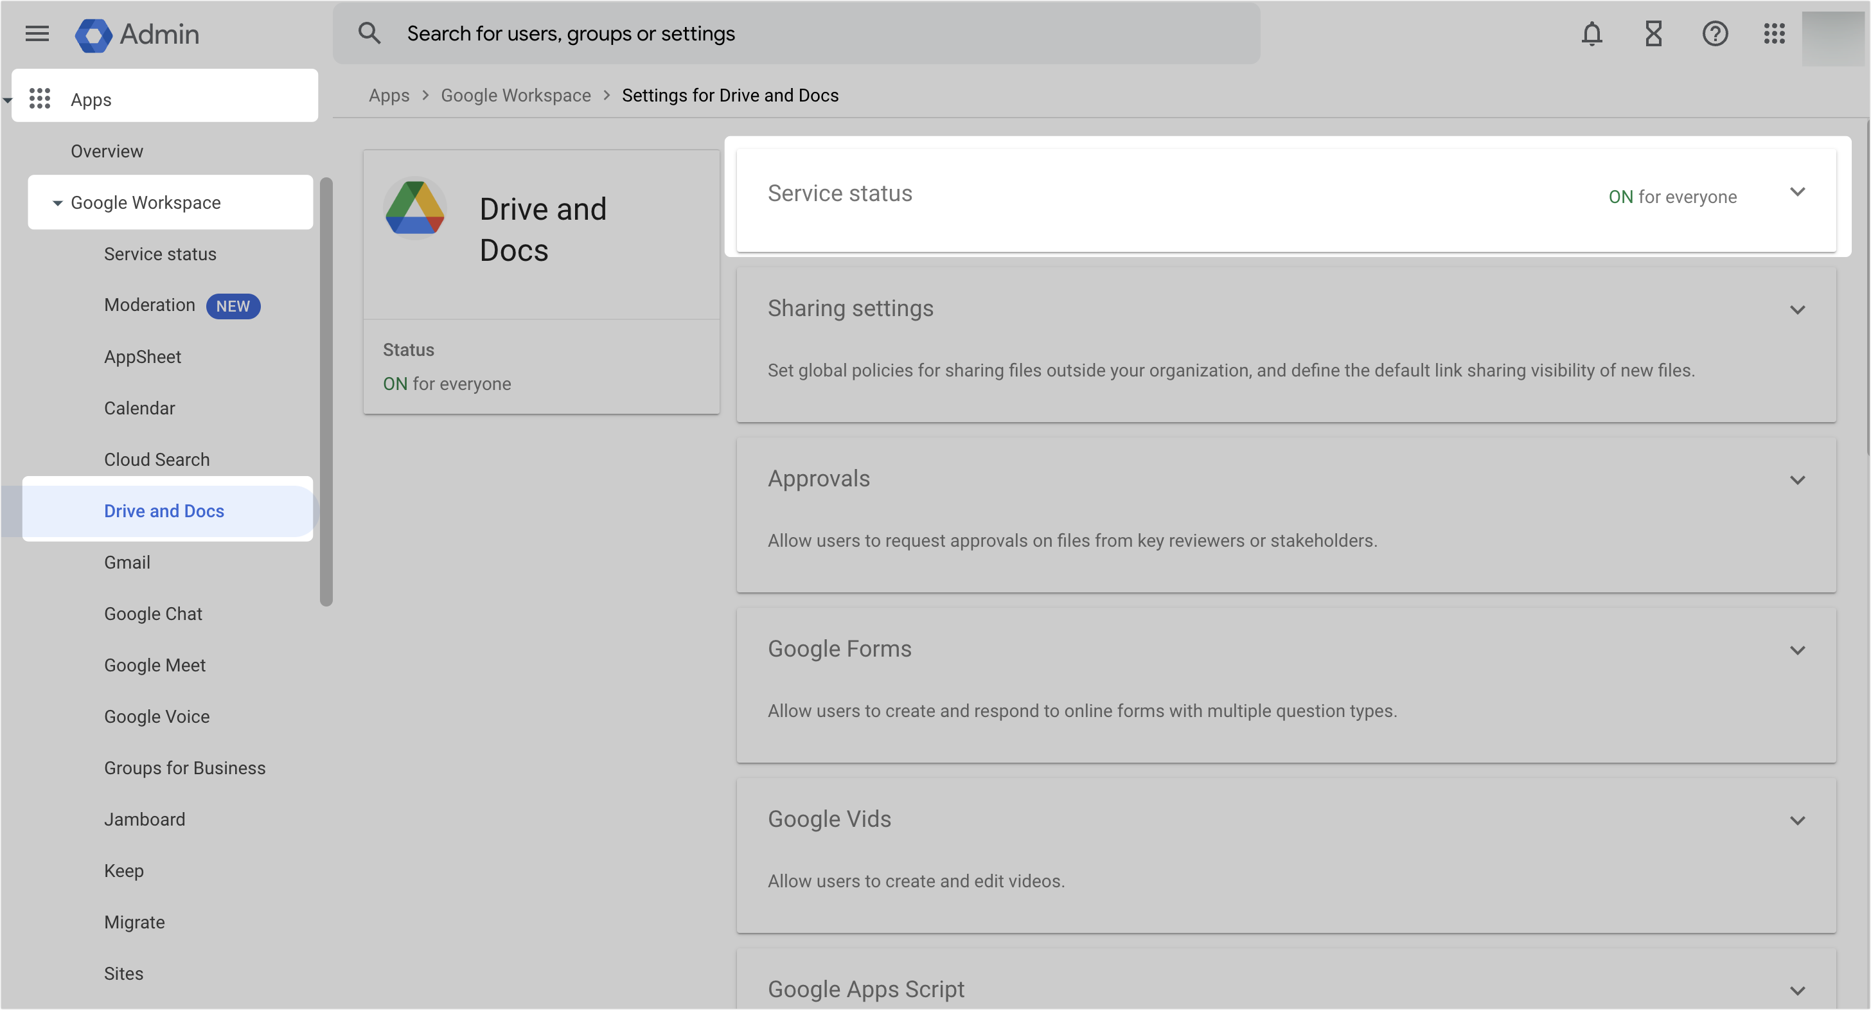The width and height of the screenshot is (1871, 1010).
Task: Select Gmail in the sidebar
Action: (127, 562)
